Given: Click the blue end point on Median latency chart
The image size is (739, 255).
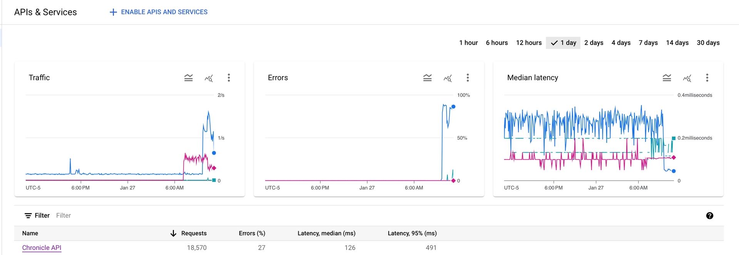Looking at the screenshot, I should [x=674, y=171].
